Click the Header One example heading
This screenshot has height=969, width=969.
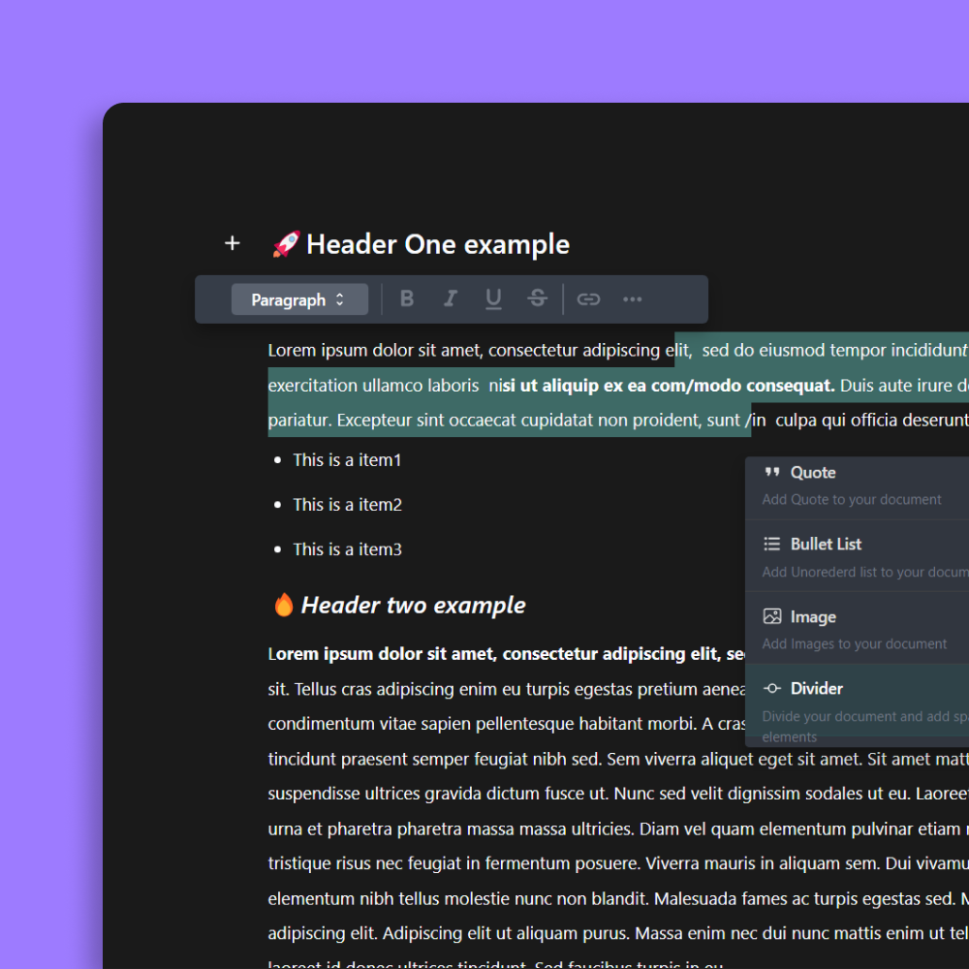[437, 244]
